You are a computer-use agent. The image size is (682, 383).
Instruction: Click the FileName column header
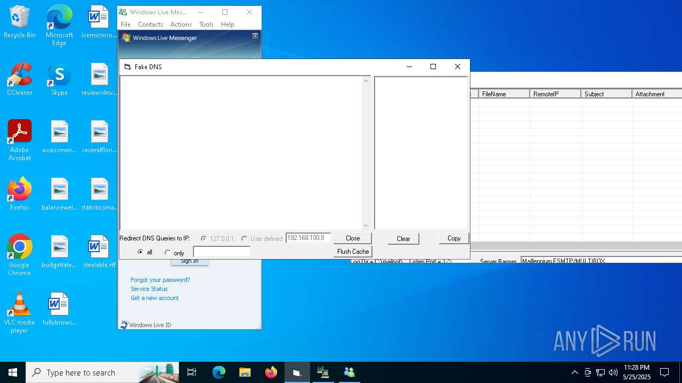[x=504, y=94]
